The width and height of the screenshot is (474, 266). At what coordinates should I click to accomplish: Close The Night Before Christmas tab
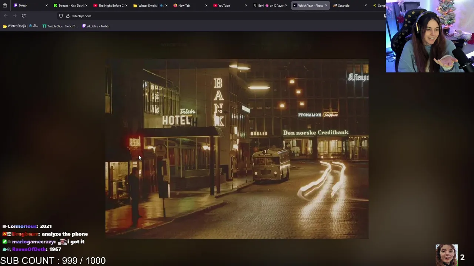click(x=126, y=6)
